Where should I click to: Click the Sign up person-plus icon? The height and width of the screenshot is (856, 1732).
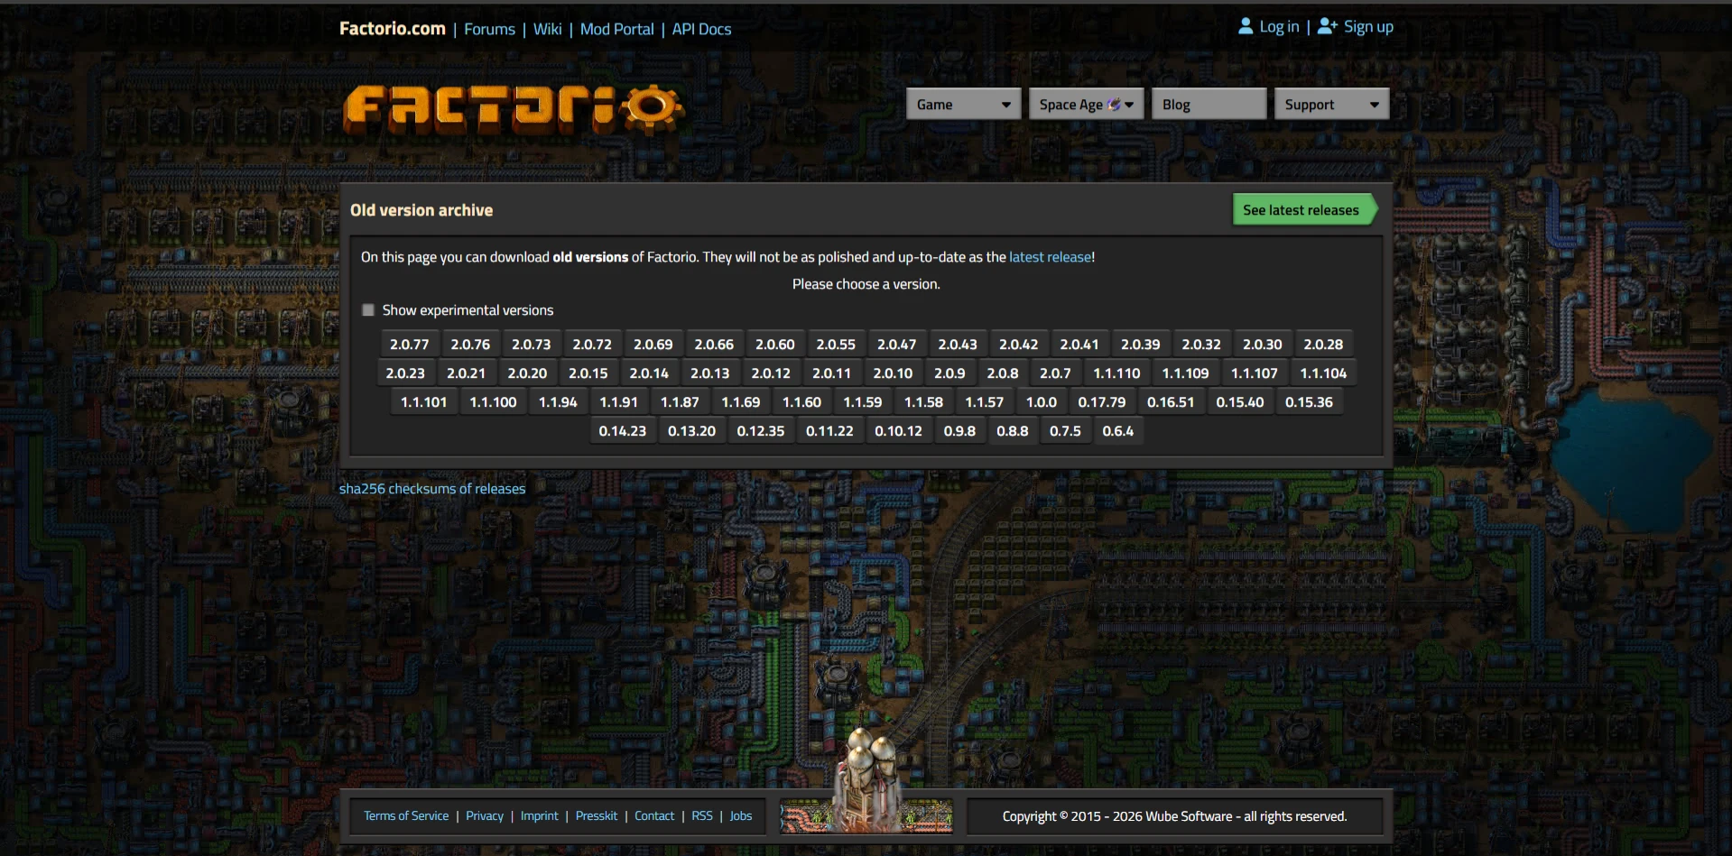tap(1327, 26)
